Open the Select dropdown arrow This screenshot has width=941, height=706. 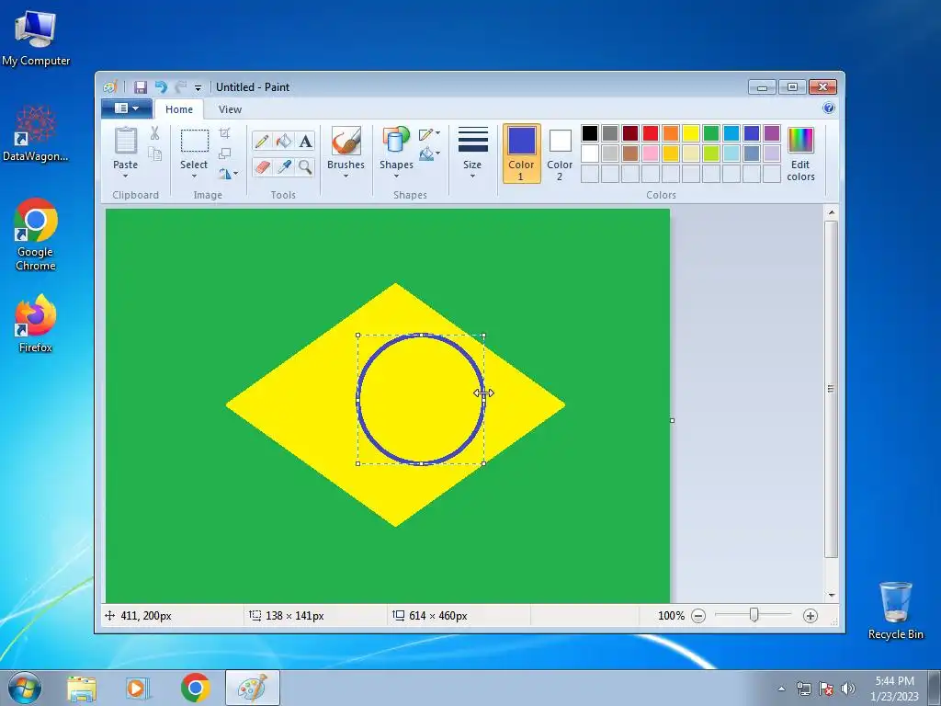[x=194, y=176]
